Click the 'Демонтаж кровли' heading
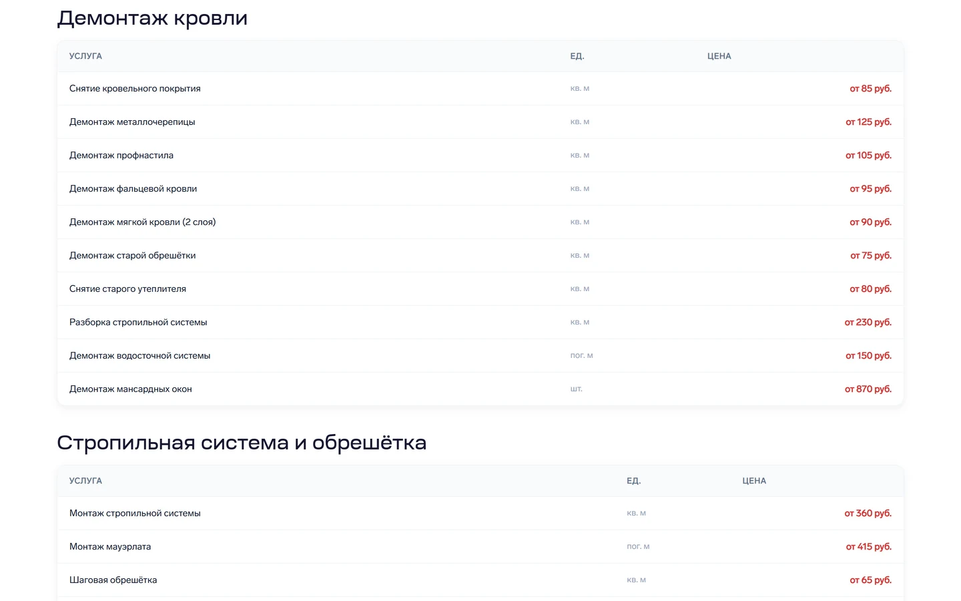 (x=152, y=18)
